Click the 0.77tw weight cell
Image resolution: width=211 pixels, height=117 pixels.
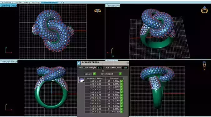click(116, 81)
